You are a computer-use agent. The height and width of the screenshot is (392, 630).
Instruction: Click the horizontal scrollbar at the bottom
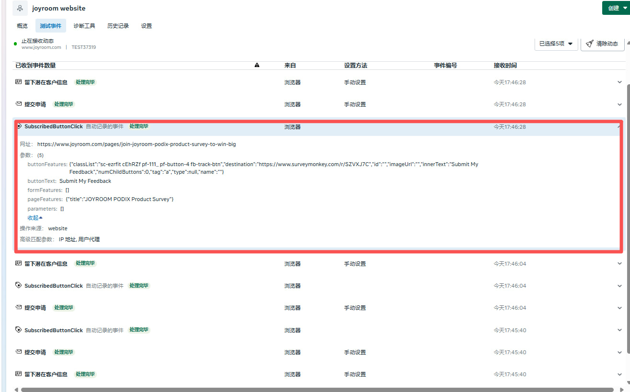(x=316, y=390)
